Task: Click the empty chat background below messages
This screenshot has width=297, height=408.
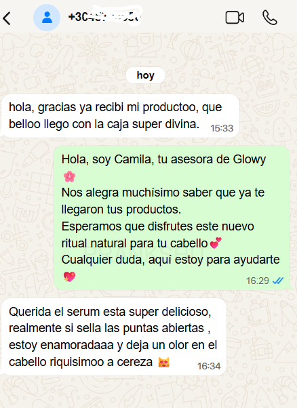Action: (148, 393)
